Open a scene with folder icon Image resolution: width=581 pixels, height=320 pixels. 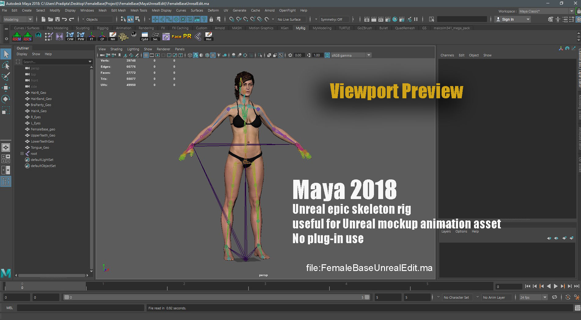point(50,19)
